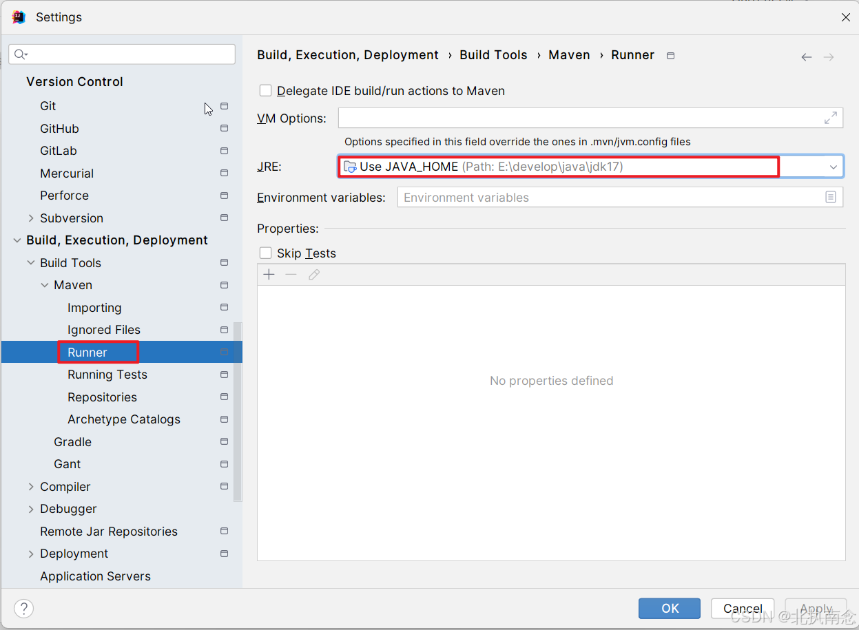Click the Environment variables input field
The height and width of the screenshot is (630, 859).
(620, 198)
